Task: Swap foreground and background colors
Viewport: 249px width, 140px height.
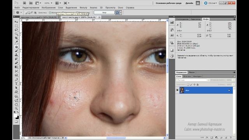Action: (18, 112)
